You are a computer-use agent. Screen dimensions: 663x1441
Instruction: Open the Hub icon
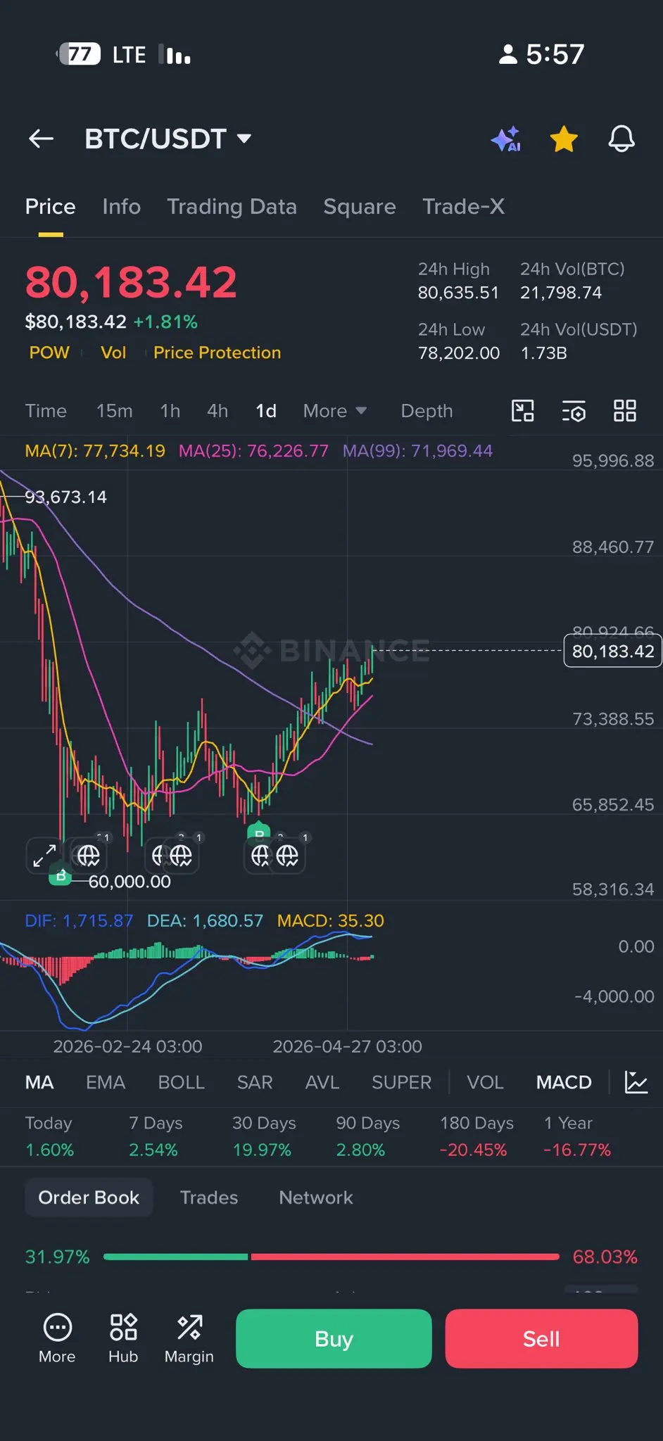[x=123, y=1338]
